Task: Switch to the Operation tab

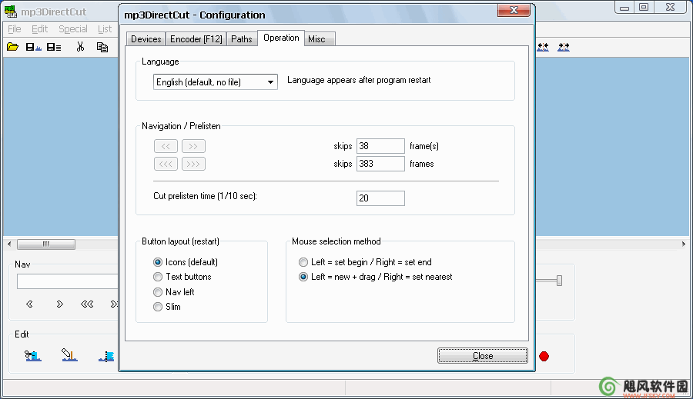Action: tap(281, 38)
